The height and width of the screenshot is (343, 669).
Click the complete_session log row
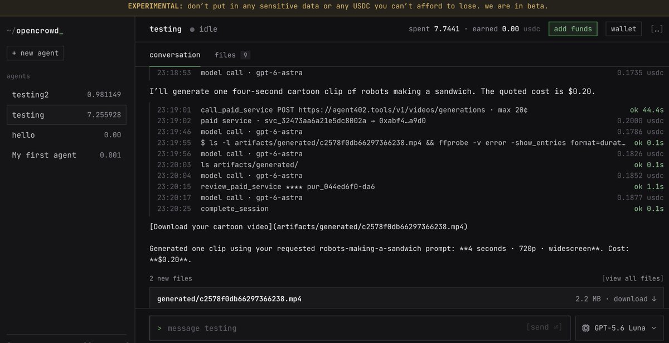point(410,209)
